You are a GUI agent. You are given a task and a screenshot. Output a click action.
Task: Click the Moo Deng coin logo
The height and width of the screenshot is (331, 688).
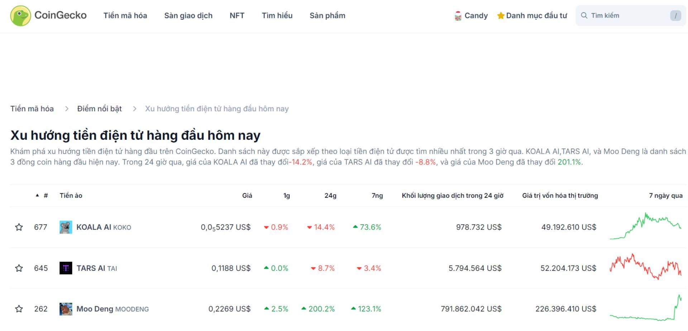(x=66, y=308)
